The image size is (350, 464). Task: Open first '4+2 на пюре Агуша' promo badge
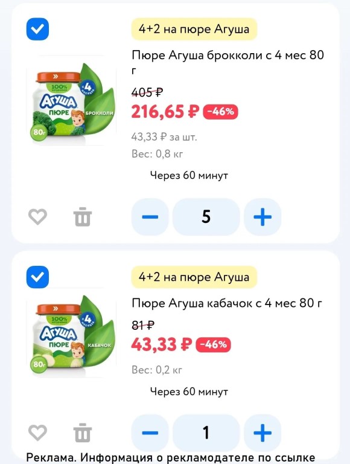[x=194, y=29]
